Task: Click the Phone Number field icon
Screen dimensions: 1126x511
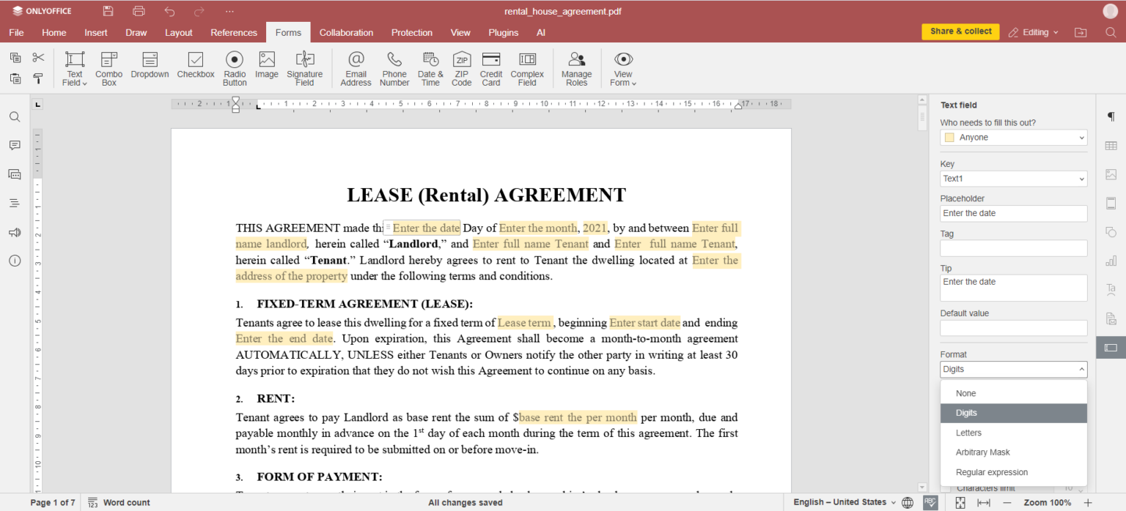Action: tap(394, 67)
